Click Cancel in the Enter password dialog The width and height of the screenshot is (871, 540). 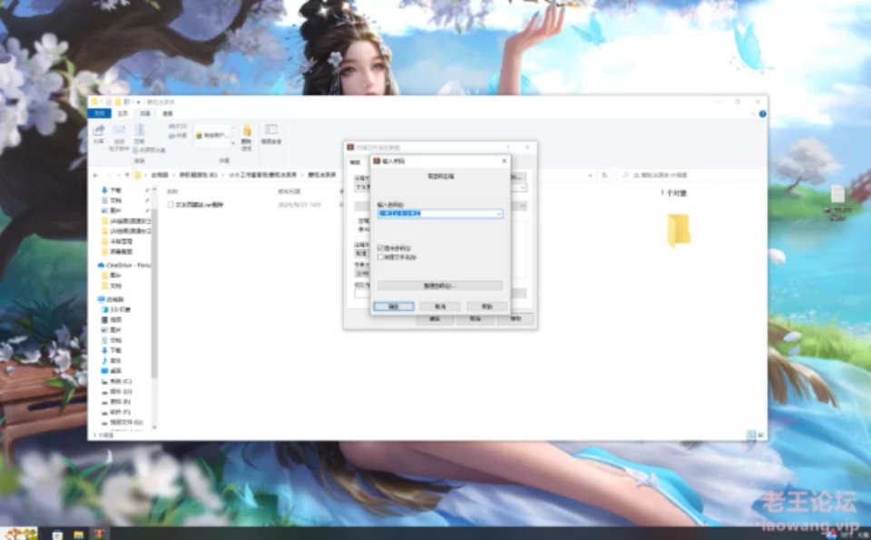[x=440, y=306]
